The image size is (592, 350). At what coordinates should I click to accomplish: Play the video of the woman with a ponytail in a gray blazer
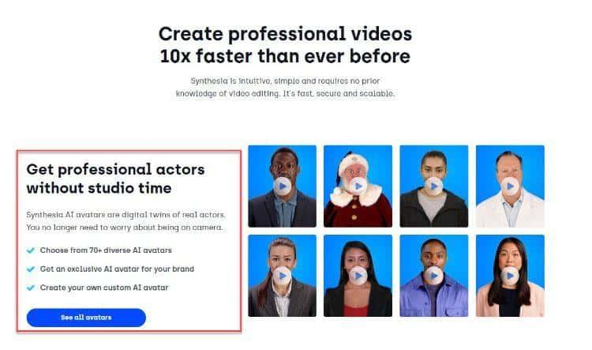click(282, 276)
